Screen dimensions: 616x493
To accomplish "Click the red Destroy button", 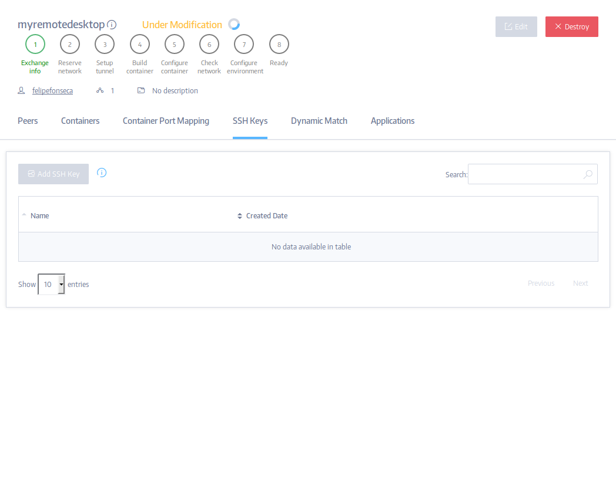I will pyautogui.click(x=571, y=26).
